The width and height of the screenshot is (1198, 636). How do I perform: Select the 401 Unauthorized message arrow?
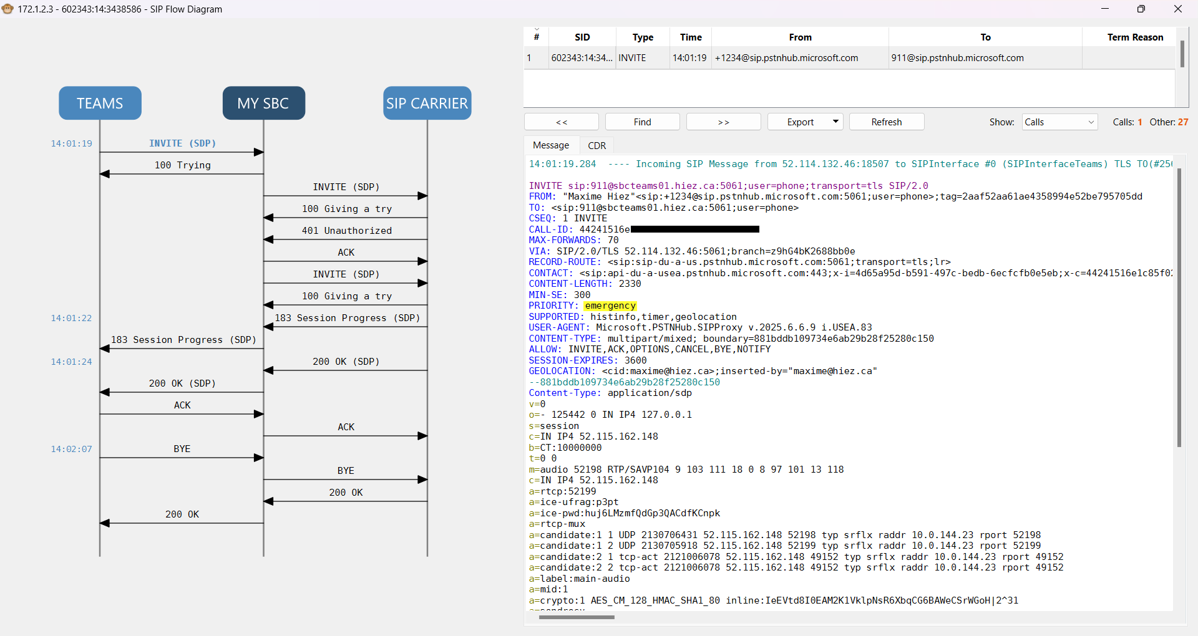pyautogui.click(x=346, y=231)
